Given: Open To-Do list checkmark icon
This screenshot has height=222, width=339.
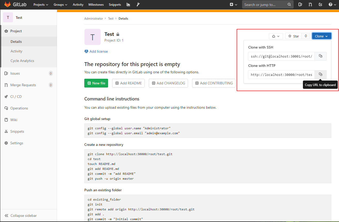Looking at the screenshot, I should pyautogui.click(x=320, y=5).
